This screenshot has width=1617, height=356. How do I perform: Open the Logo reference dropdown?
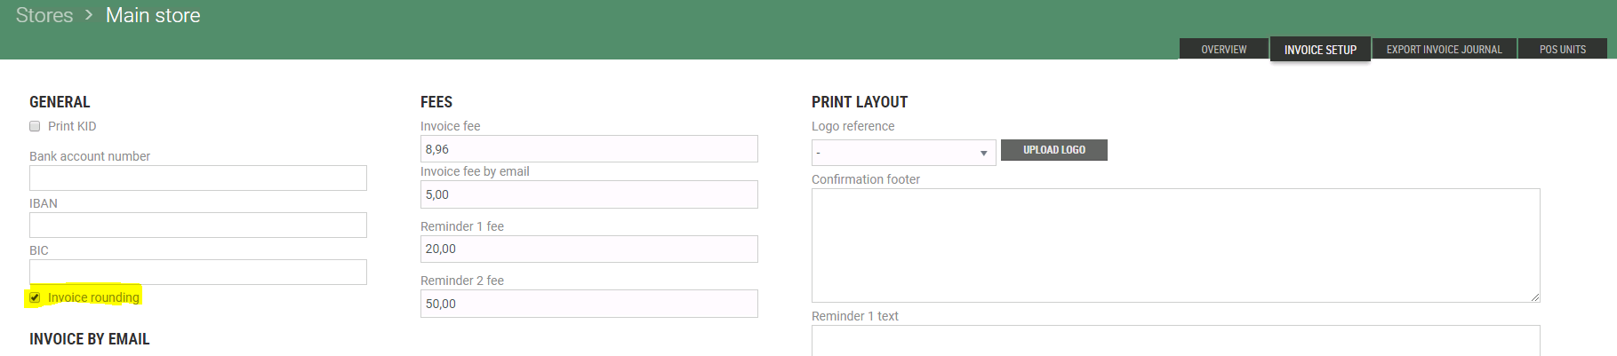tap(903, 153)
